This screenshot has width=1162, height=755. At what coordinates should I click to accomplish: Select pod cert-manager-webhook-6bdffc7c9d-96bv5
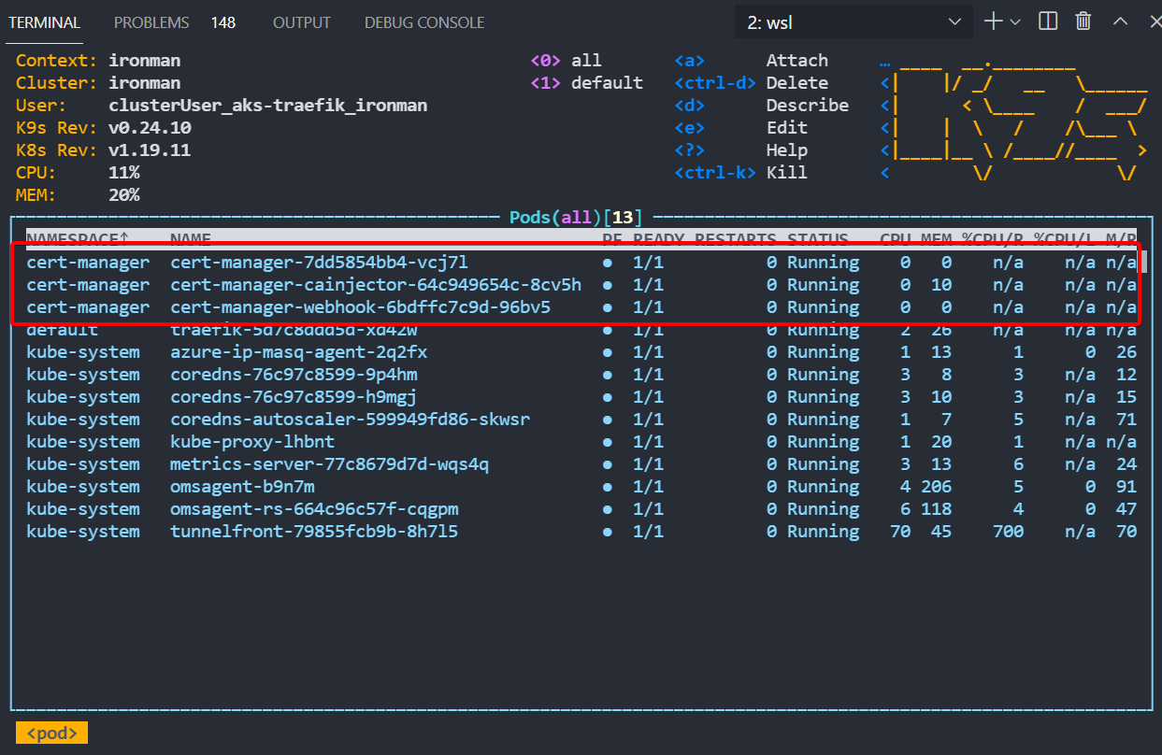[581, 307]
